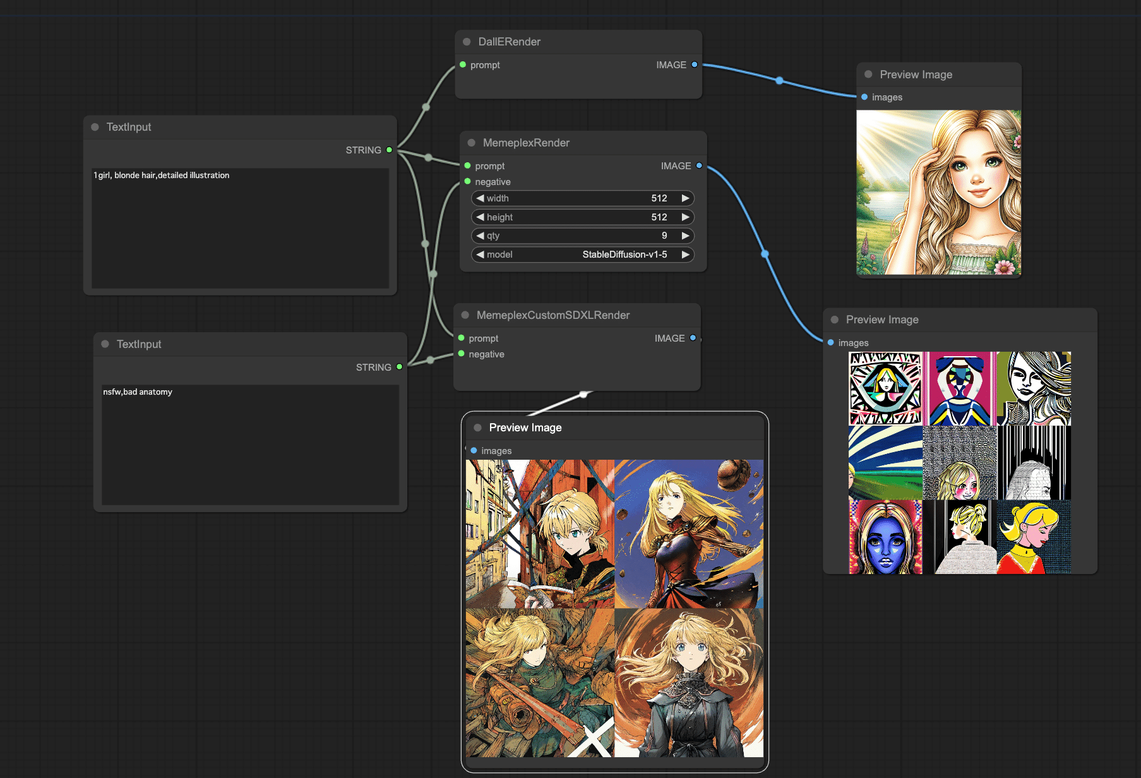Click the STRING output port on top TextInput
The image size is (1141, 778).
coord(390,150)
